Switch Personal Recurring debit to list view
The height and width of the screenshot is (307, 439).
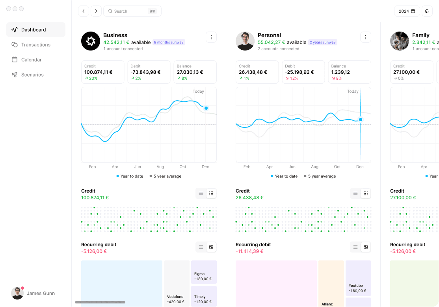point(355,247)
